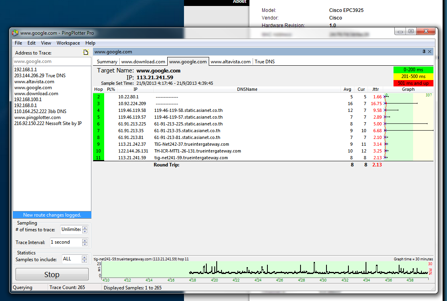Select 192.168.1.1 in the address list
The image size is (447, 301).
click(26, 69)
